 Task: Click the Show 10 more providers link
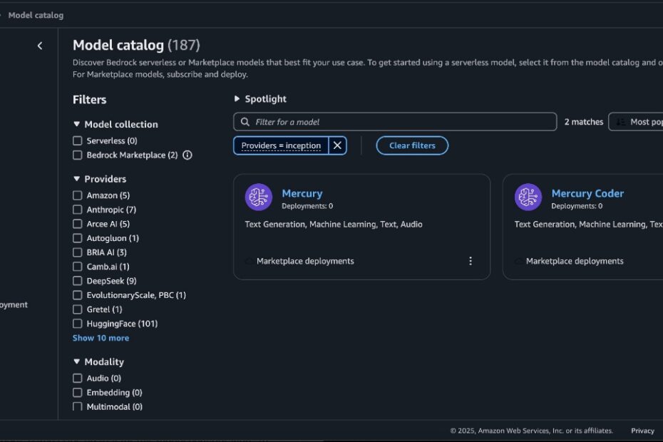point(101,338)
